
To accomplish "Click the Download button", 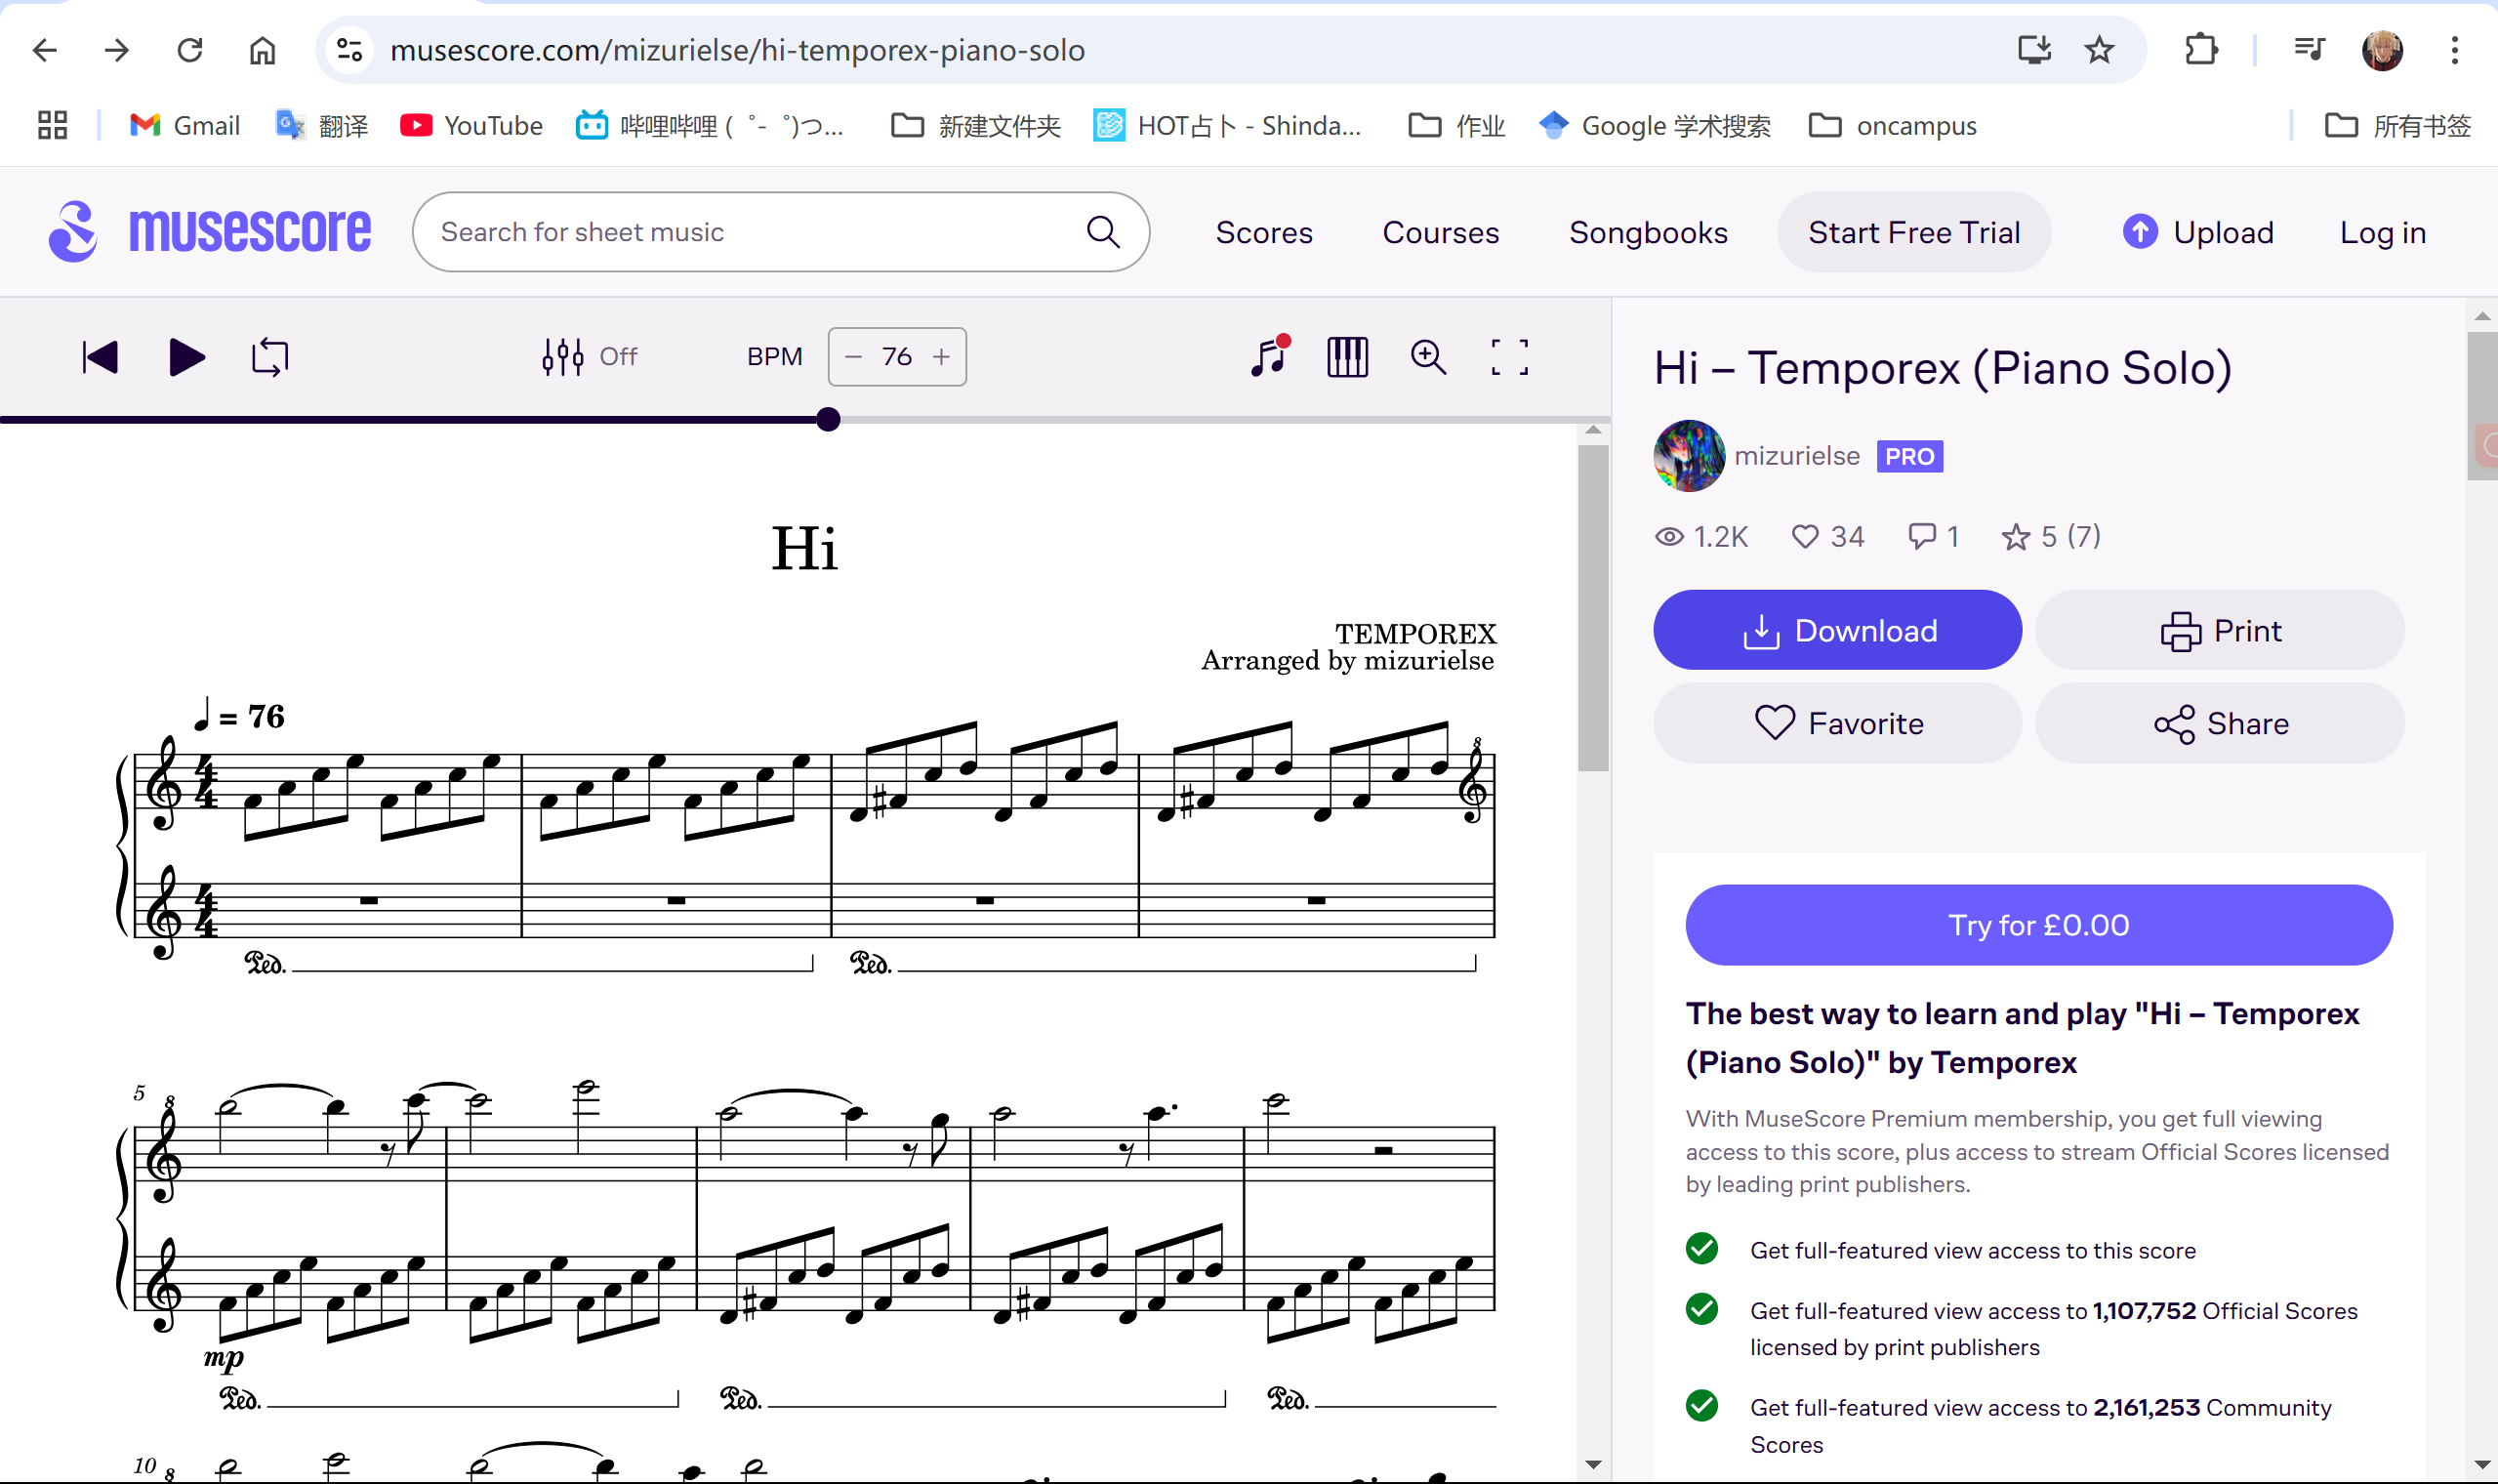I will pos(1837,630).
